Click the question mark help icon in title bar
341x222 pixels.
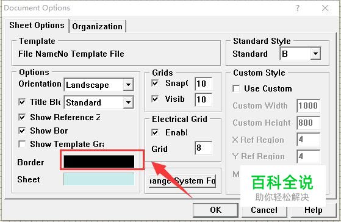(x=297, y=9)
